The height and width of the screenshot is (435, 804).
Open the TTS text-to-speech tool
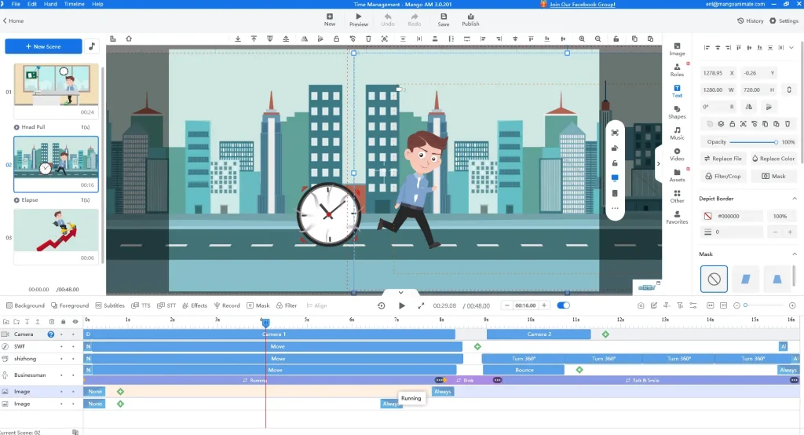coord(141,305)
